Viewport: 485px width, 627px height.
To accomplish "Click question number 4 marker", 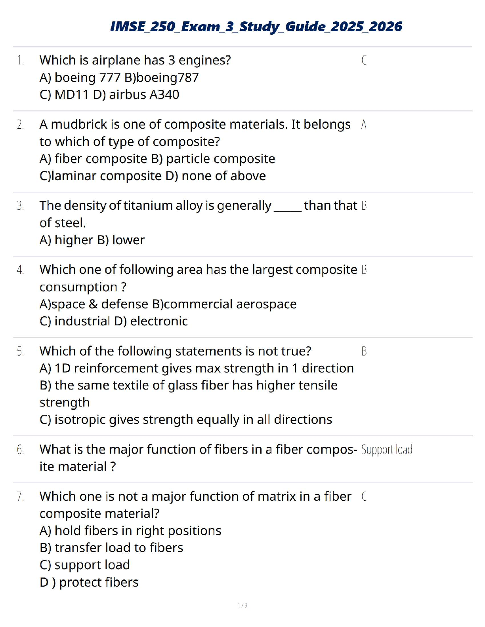I will click(20, 270).
